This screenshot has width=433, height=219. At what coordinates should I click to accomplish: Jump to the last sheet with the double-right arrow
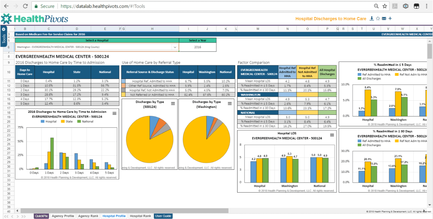[x=23, y=216]
